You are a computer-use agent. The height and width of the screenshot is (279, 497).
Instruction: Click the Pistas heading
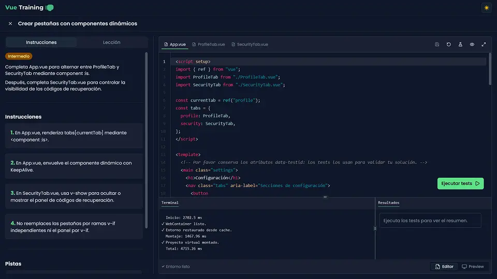[13, 264]
